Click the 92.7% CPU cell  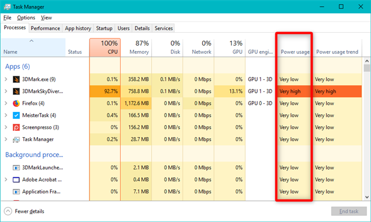click(x=105, y=91)
